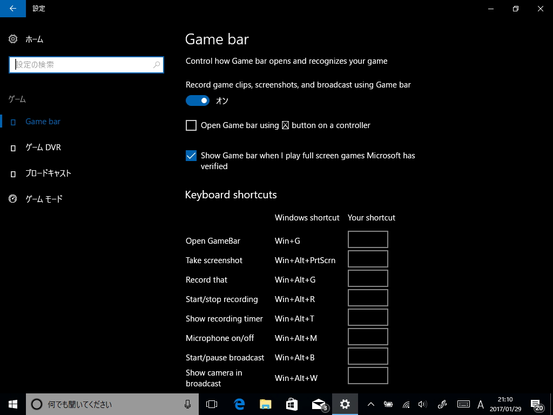The height and width of the screenshot is (415, 553).
Task: Open File Explorer from taskbar
Action: pyautogui.click(x=266, y=404)
